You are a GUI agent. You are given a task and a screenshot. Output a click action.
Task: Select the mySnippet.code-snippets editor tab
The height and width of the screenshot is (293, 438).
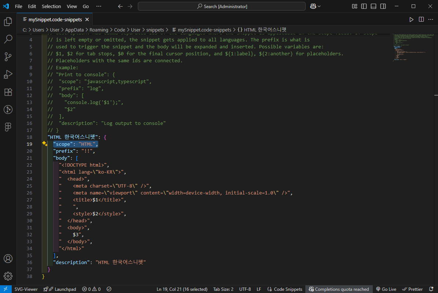[x=55, y=19]
